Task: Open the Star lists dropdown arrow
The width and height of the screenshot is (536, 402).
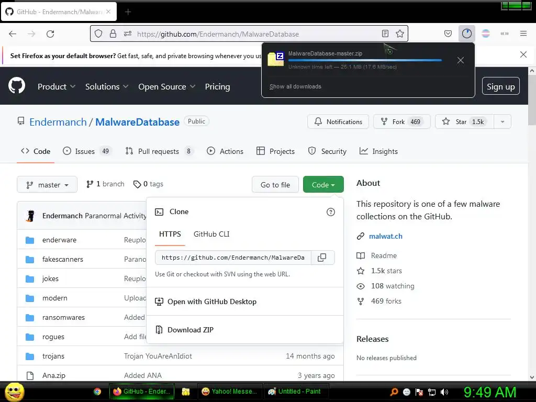Action: point(502,121)
